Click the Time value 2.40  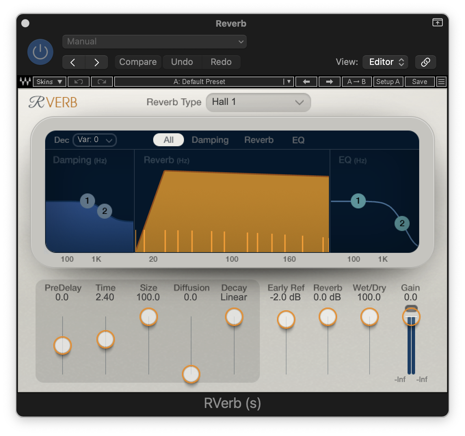(x=105, y=297)
